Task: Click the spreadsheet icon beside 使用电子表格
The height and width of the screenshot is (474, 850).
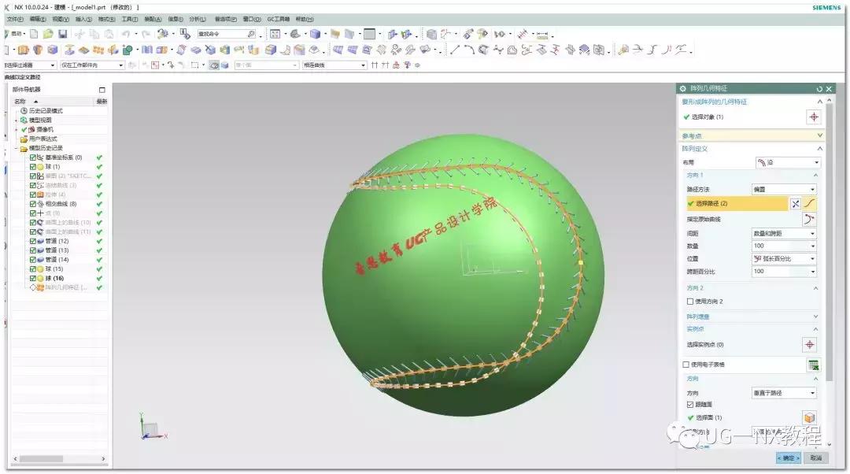Action: (812, 365)
